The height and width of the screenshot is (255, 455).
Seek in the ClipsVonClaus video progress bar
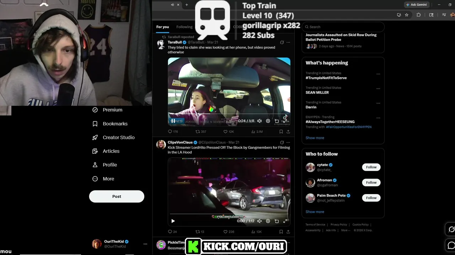[x=229, y=214]
